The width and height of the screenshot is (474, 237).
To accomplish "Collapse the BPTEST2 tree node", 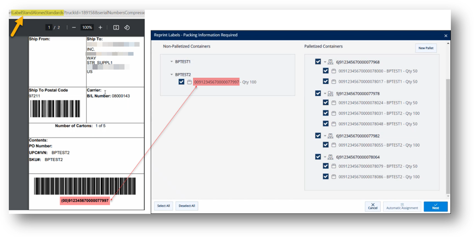I will (172, 75).
